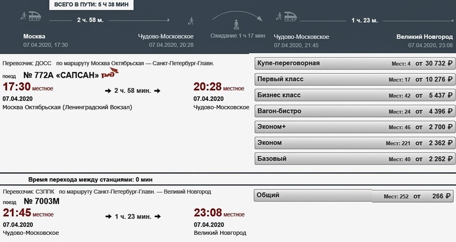This screenshot has width=456, height=242.
Task: Click Великий Новгород in header summary
Action: click(425, 37)
